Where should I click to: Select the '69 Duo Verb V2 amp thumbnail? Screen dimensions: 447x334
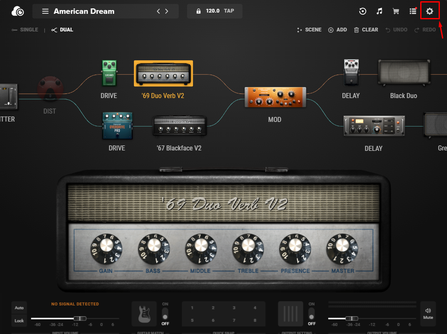click(163, 73)
